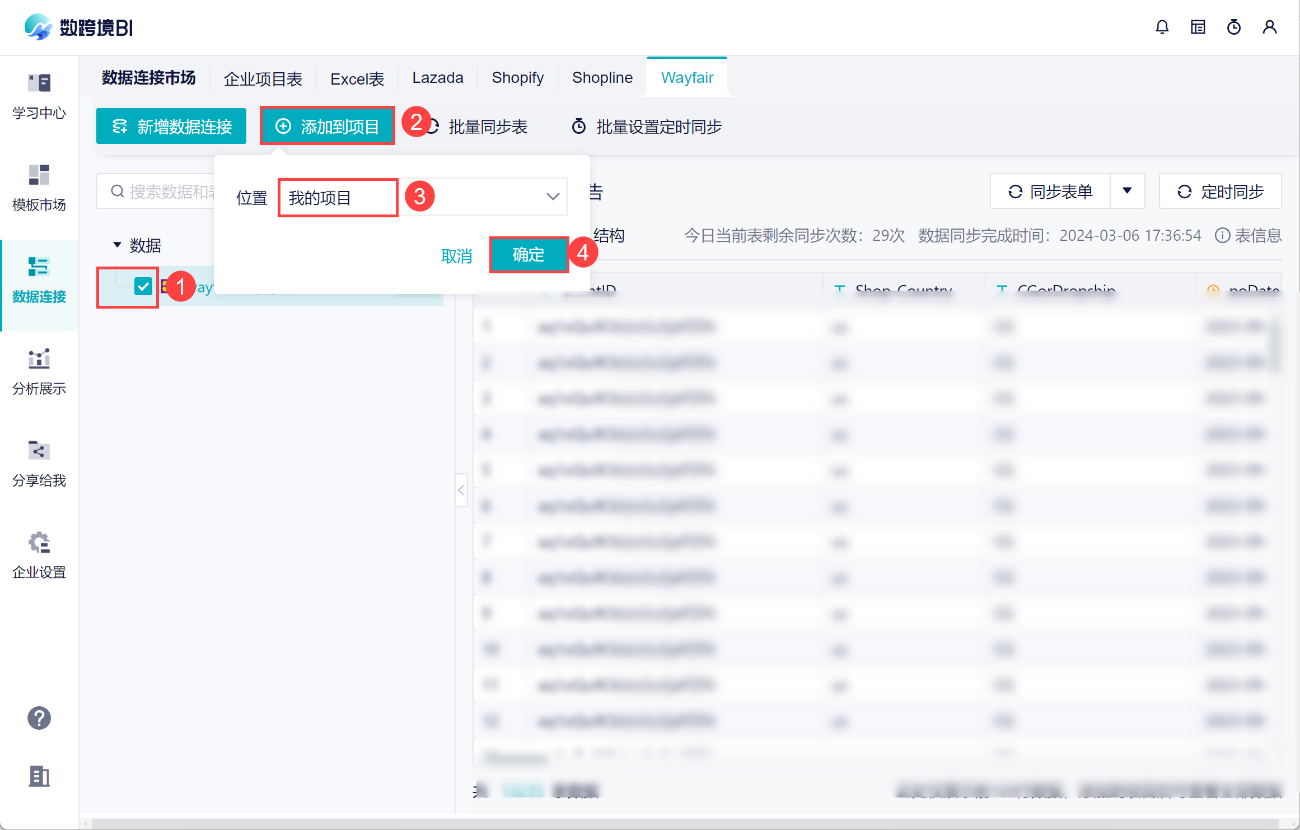The image size is (1300, 830).
Task: Uncheck the Wayfair data checkbox
Action: tap(143, 287)
